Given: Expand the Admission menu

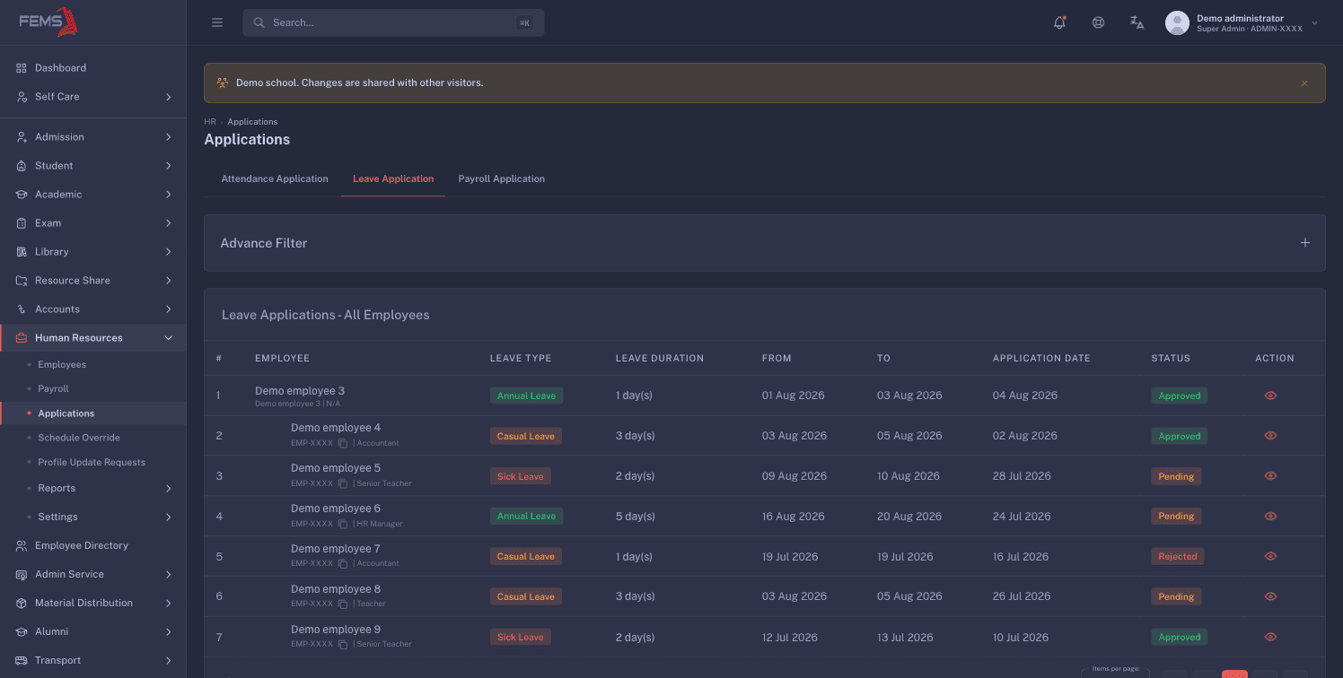Looking at the screenshot, I should [x=93, y=137].
